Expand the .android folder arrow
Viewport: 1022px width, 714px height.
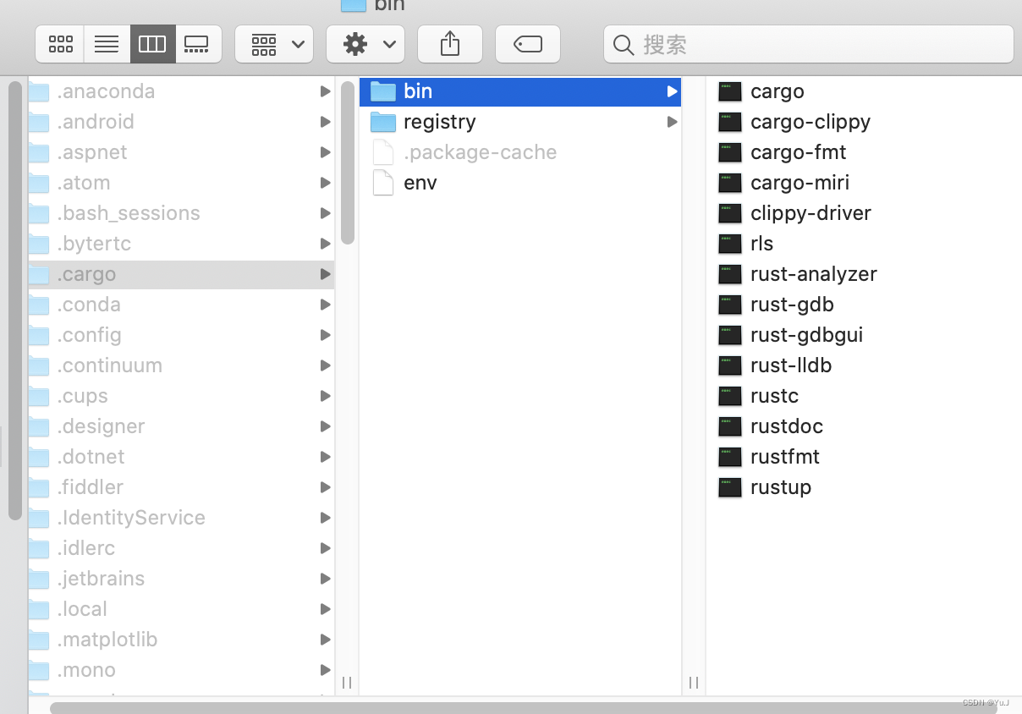tap(325, 122)
